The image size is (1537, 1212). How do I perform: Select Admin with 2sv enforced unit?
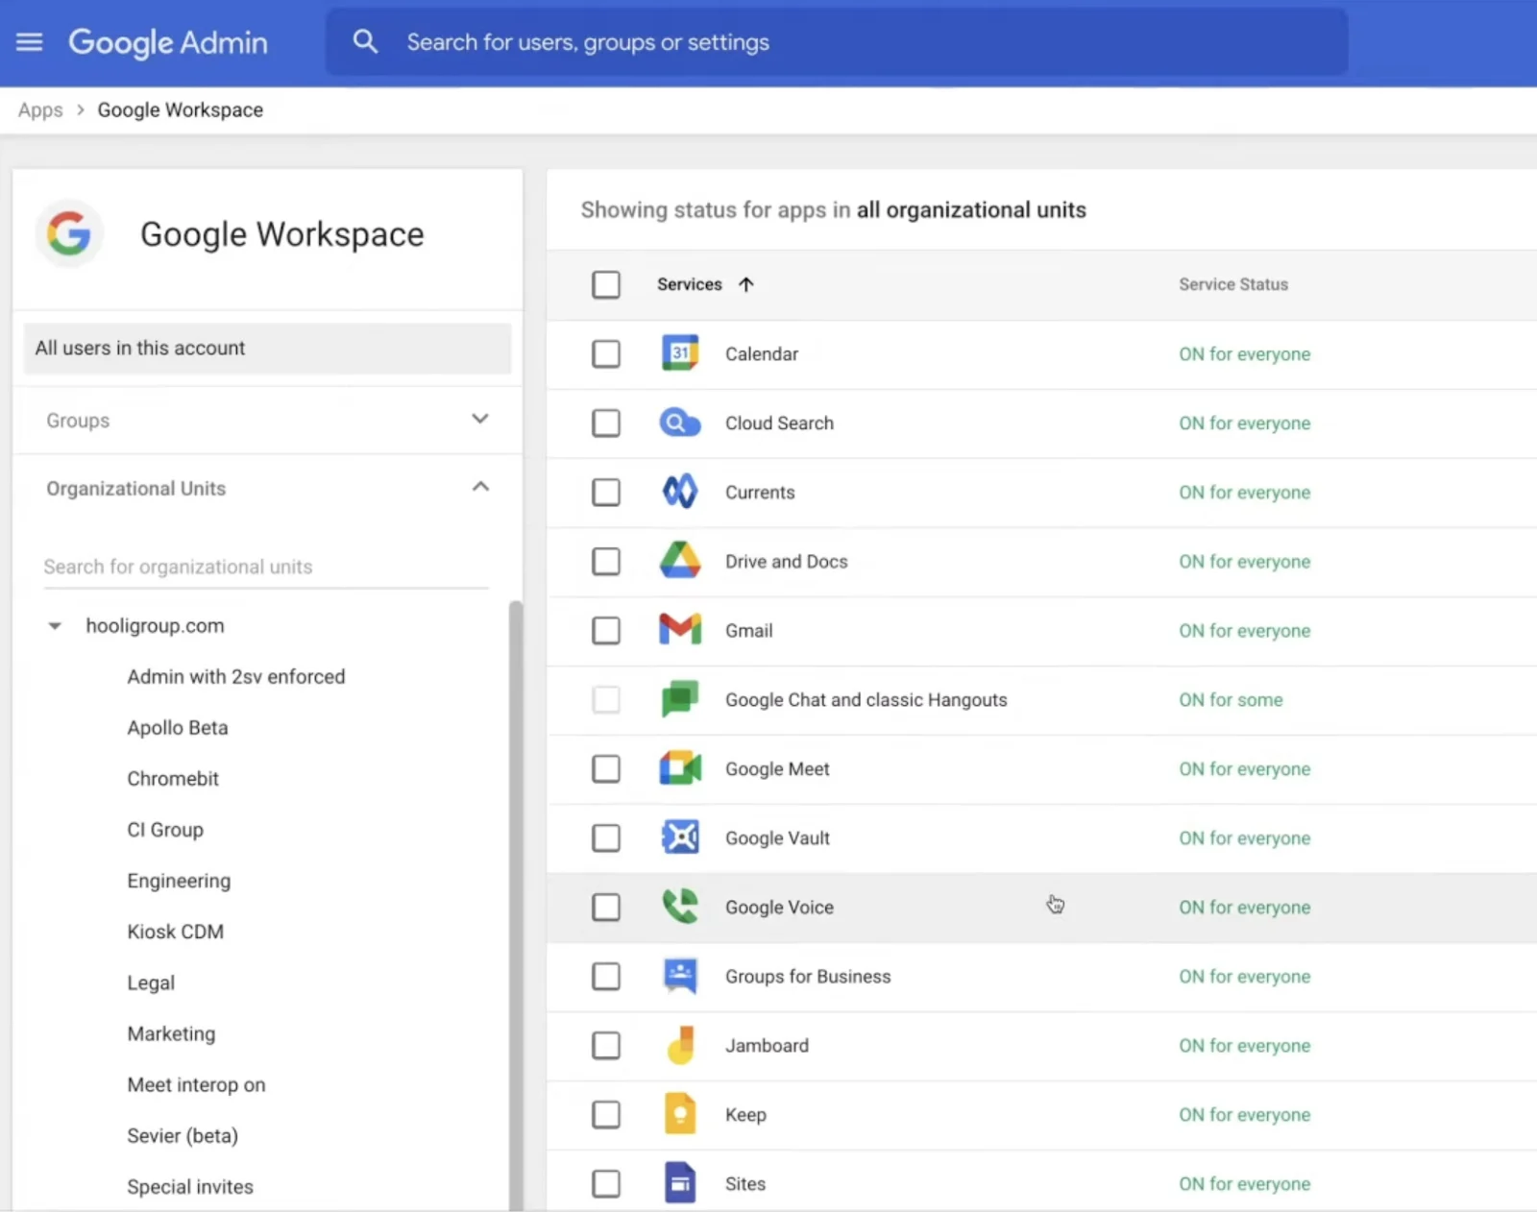[236, 676]
